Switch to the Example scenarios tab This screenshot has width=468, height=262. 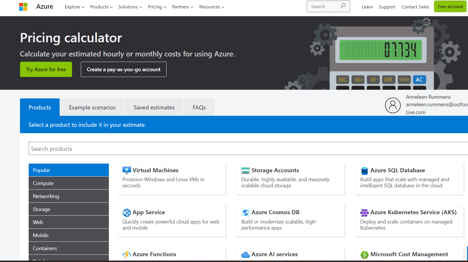click(92, 107)
